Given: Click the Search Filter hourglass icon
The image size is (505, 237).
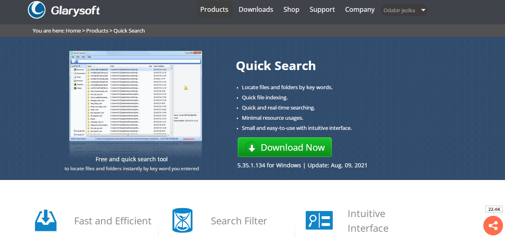Looking at the screenshot, I should (x=182, y=220).
